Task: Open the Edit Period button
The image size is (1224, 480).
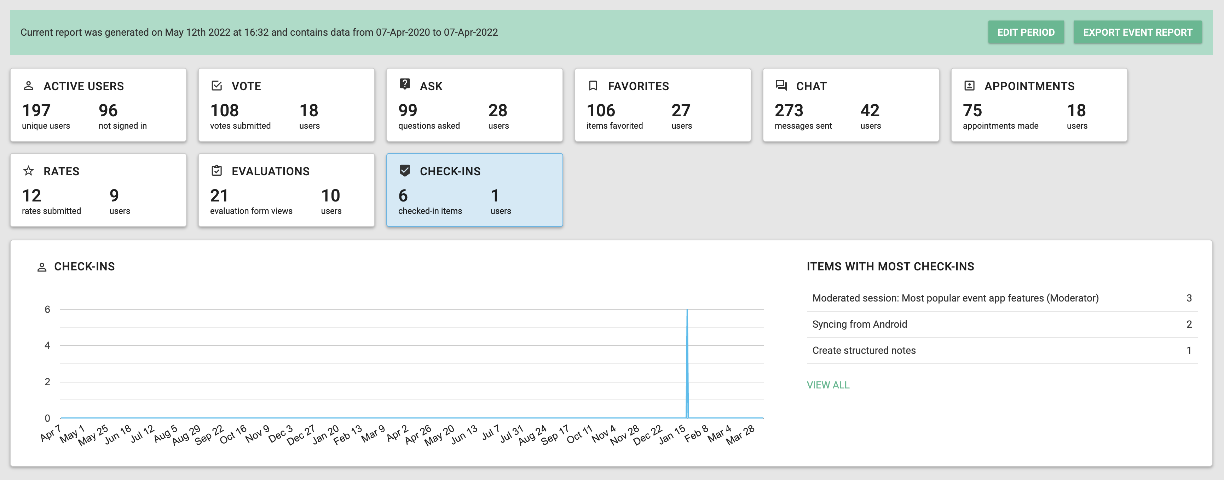Action: pos(1026,32)
